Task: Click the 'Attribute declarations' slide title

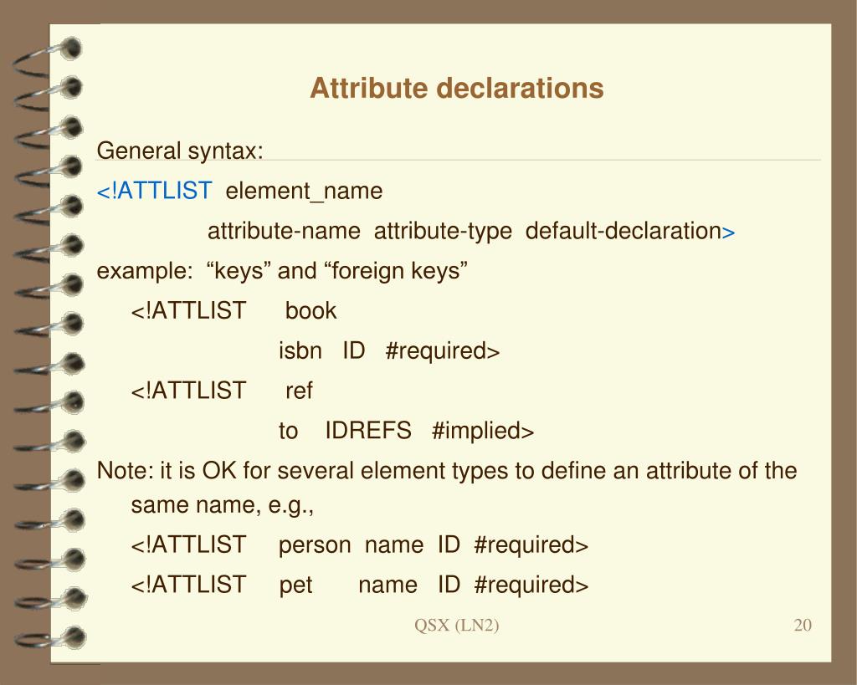Action: click(x=456, y=89)
